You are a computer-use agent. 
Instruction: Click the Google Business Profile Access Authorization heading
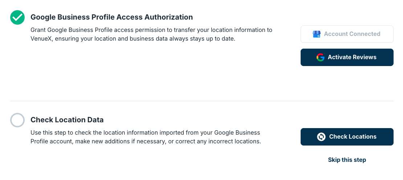[x=111, y=17]
